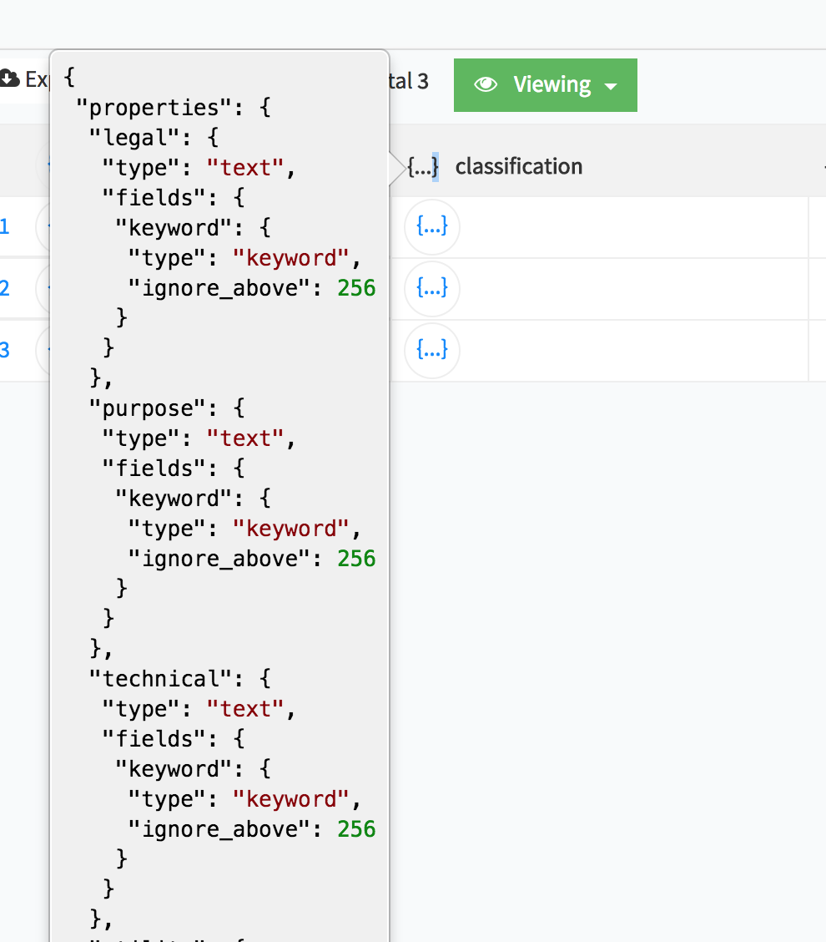Click the 256 value under purpose field
The width and height of the screenshot is (826, 942).
[x=356, y=558]
